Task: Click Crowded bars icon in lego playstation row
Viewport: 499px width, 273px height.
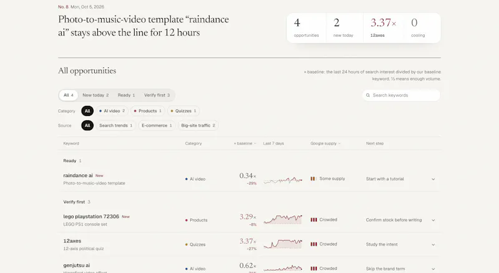Action: tap(314, 220)
